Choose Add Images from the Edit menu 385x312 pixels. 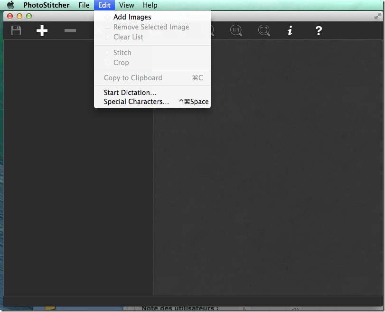tap(132, 17)
